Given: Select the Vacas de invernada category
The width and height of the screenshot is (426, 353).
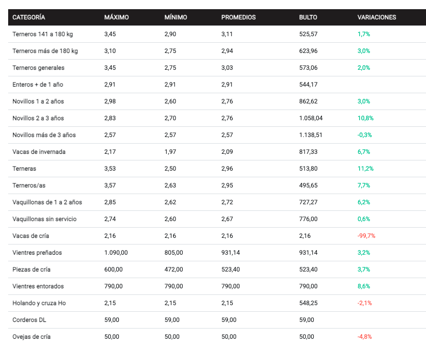Looking at the screenshot, I should coord(39,152).
